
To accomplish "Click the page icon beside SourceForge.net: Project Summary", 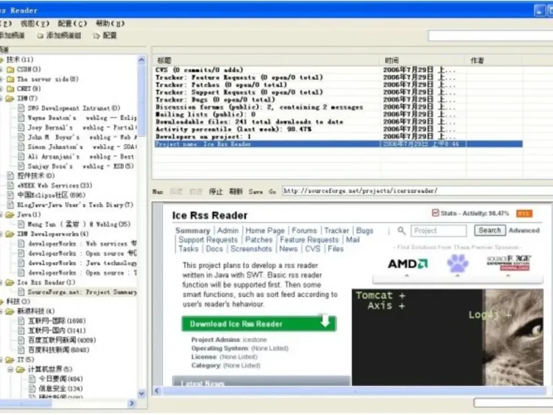I will click(21, 292).
